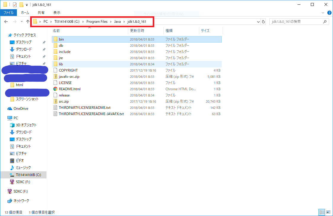
Task: Click the search magnifier icon
Action: 325,22
